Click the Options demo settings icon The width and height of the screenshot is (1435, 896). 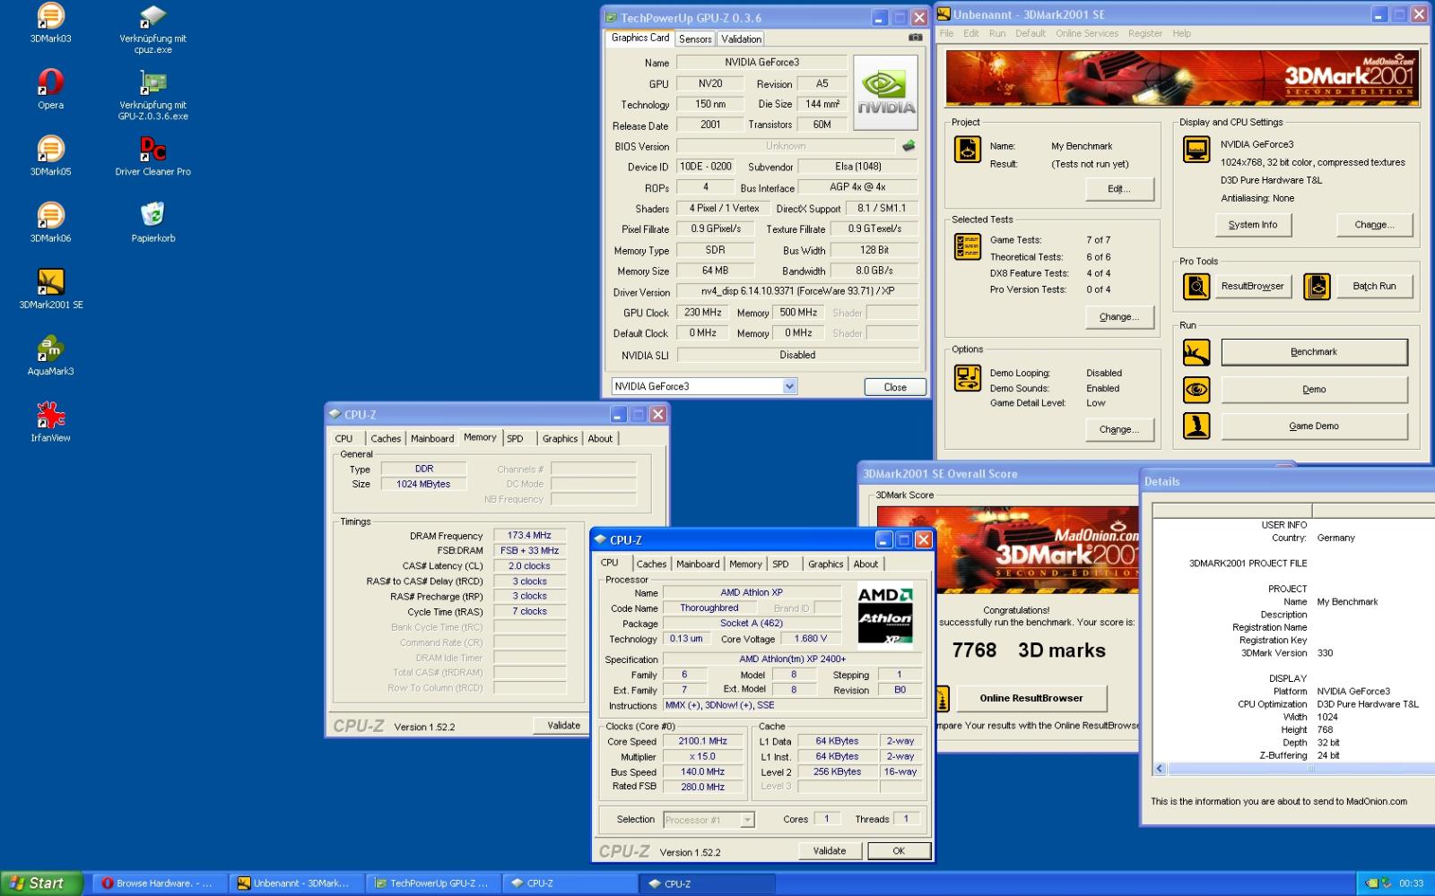click(x=967, y=378)
